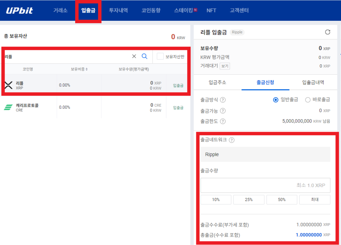341x245 pixels.
Task: Set withdrawal amount to 최대
Action: (x=315, y=200)
